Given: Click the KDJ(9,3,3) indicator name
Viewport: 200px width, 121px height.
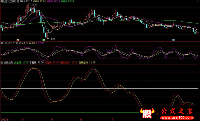Looking at the screenshot, I should tap(9, 43).
